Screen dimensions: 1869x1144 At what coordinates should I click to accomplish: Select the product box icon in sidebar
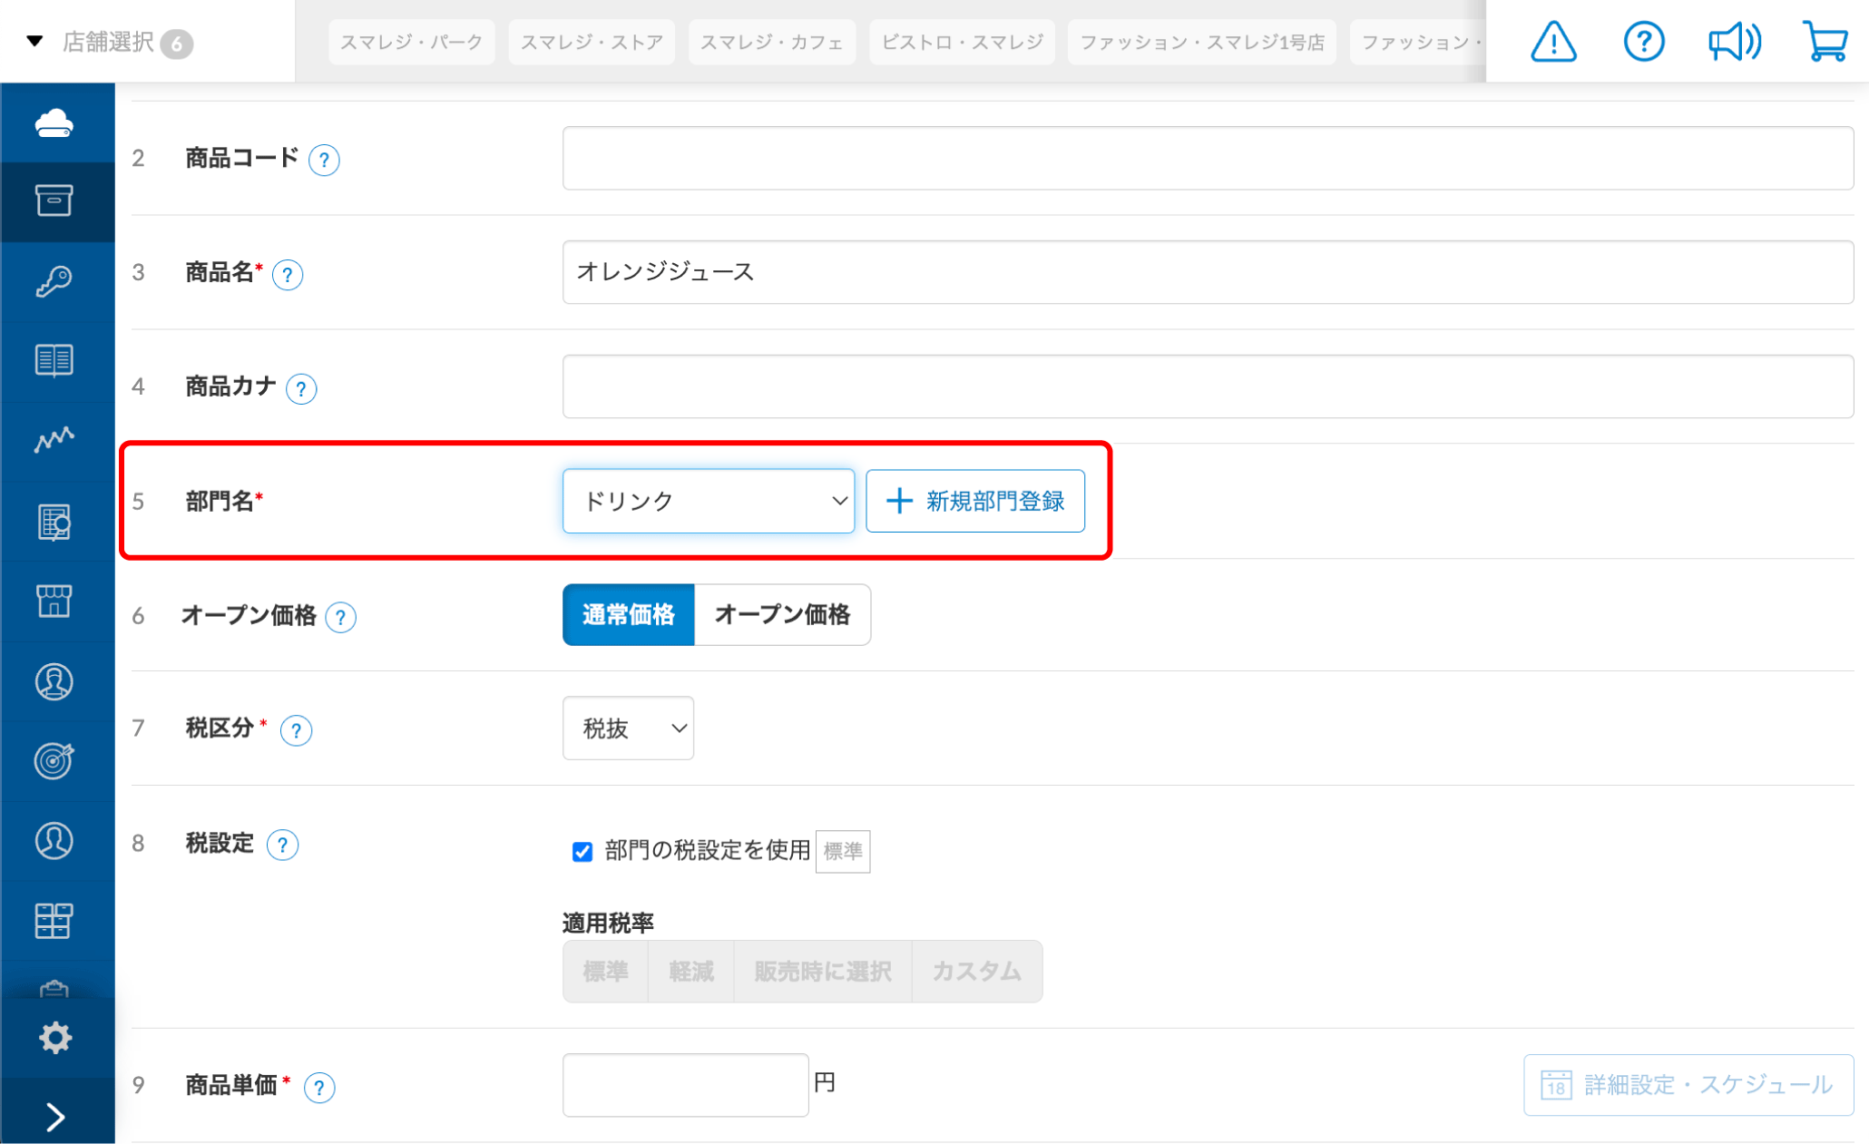tap(56, 200)
